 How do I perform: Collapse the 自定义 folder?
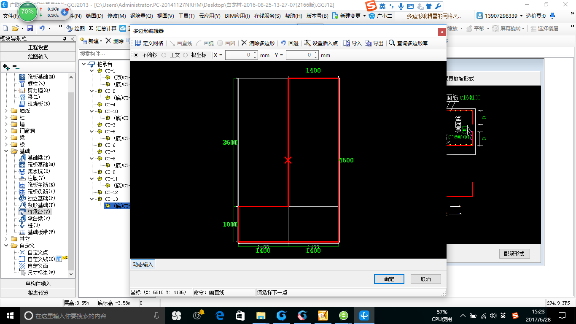(x=6, y=246)
